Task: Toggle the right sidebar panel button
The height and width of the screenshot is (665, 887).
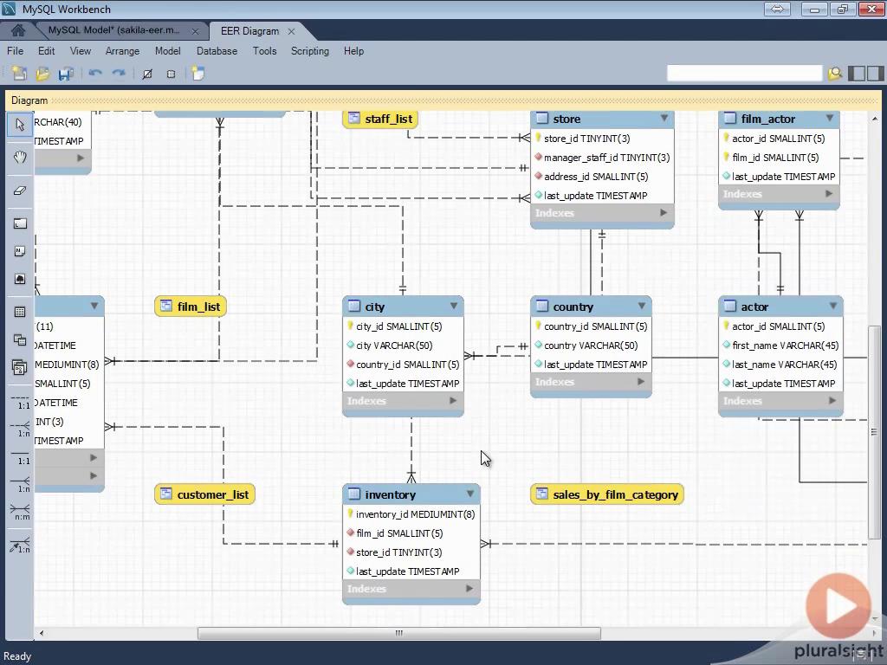Action: click(x=874, y=74)
